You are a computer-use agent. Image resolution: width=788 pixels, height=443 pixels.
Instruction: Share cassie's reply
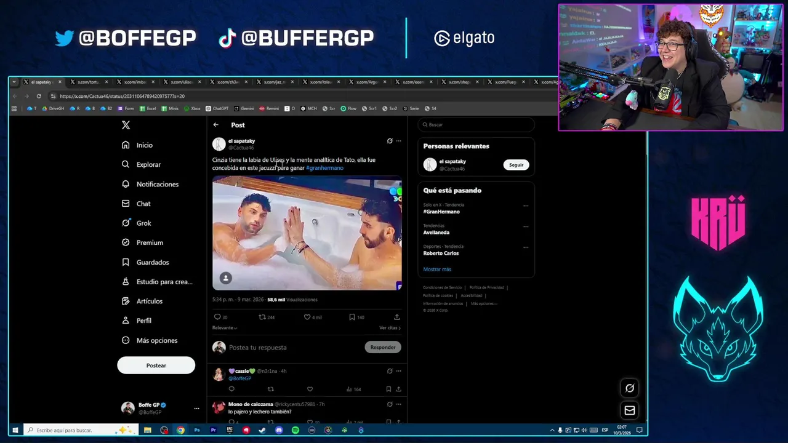pos(398,389)
